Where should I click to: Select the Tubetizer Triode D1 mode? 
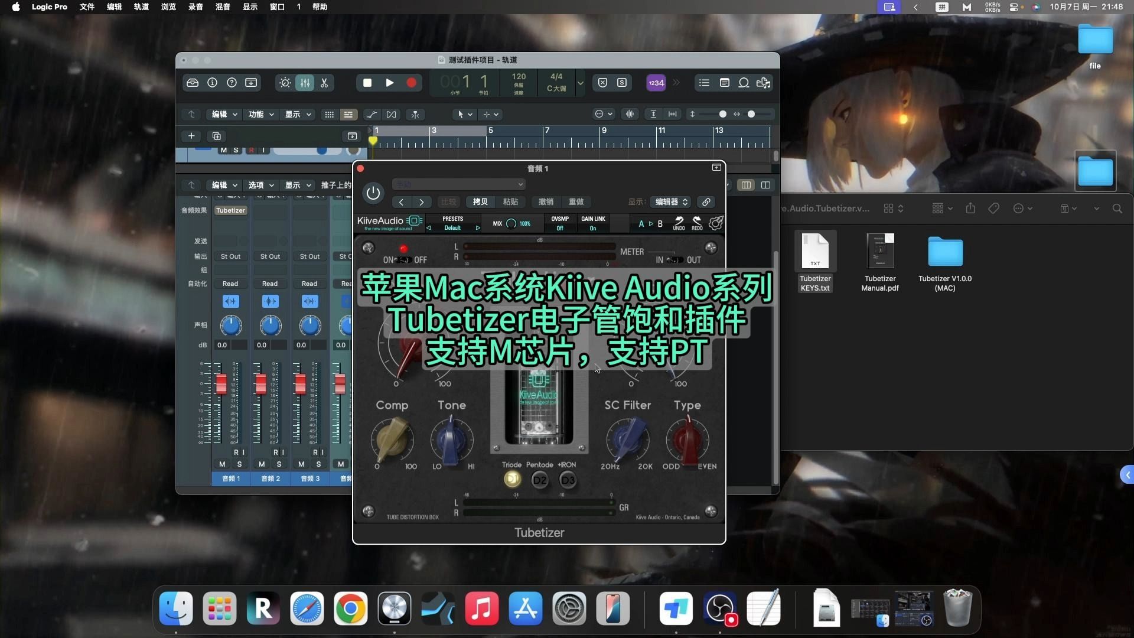[511, 479]
